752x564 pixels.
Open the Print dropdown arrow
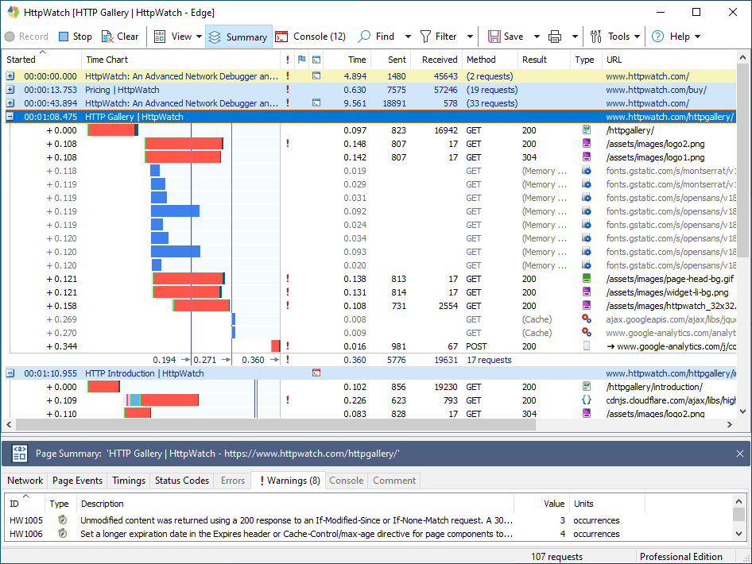[575, 37]
